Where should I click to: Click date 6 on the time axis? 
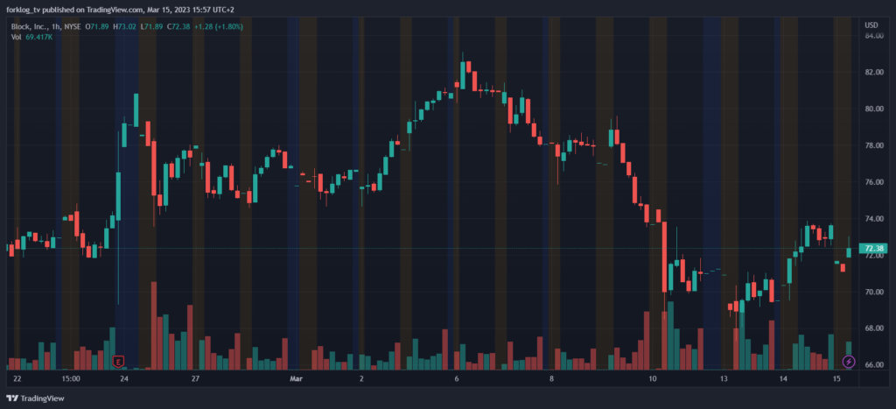pyautogui.click(x=456, y=379)
